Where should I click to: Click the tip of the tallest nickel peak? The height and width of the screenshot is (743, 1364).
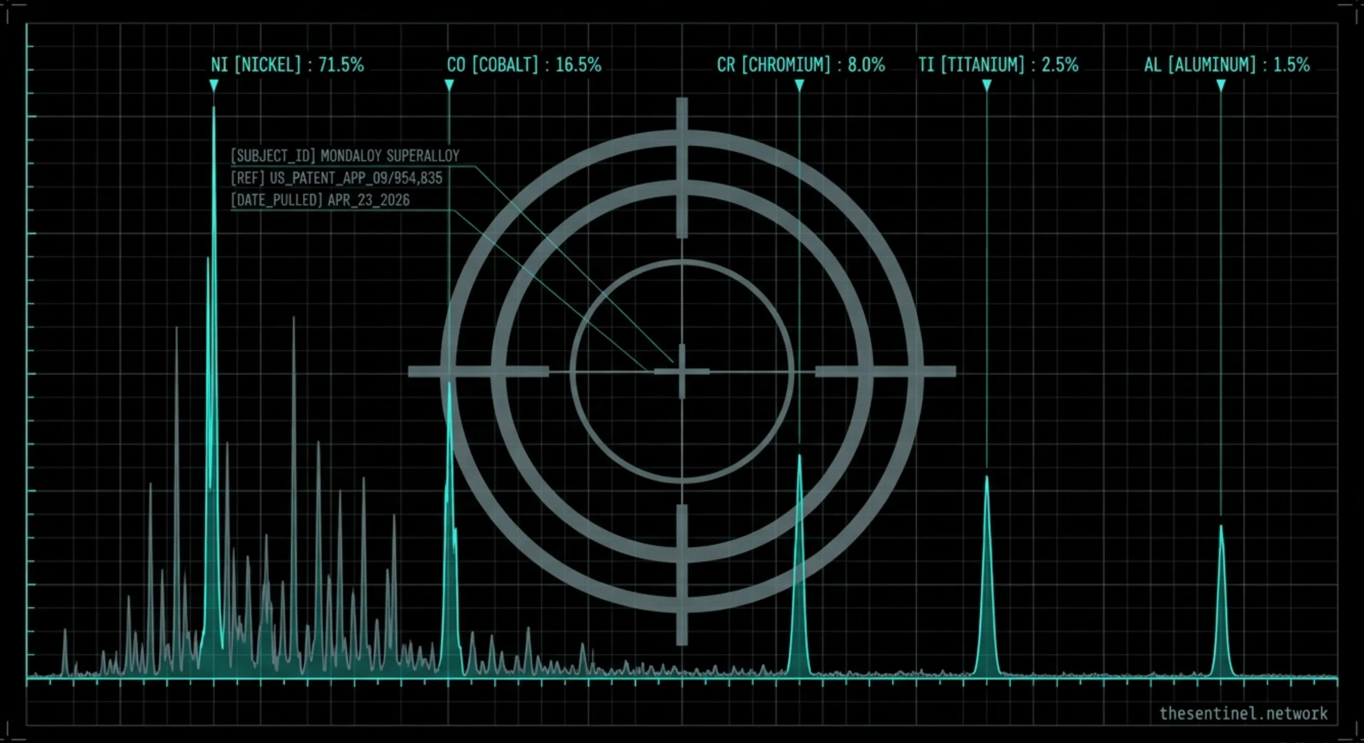pos(214,109)
